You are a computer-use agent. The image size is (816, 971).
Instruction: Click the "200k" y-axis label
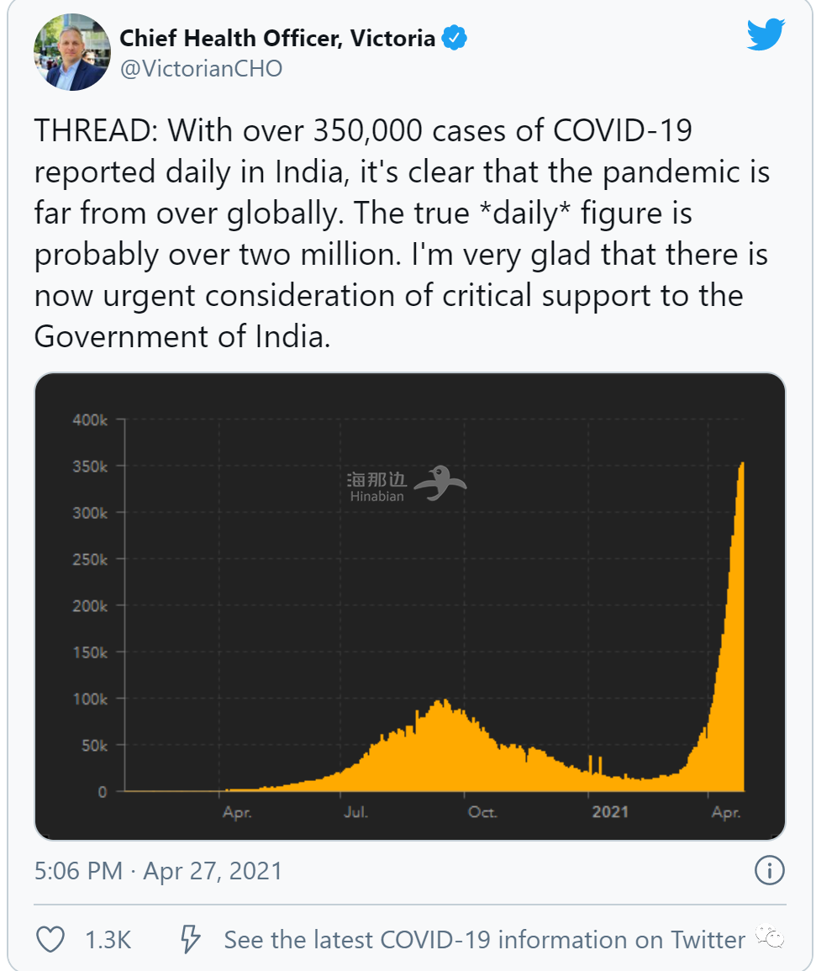click(x=91, y=606)
